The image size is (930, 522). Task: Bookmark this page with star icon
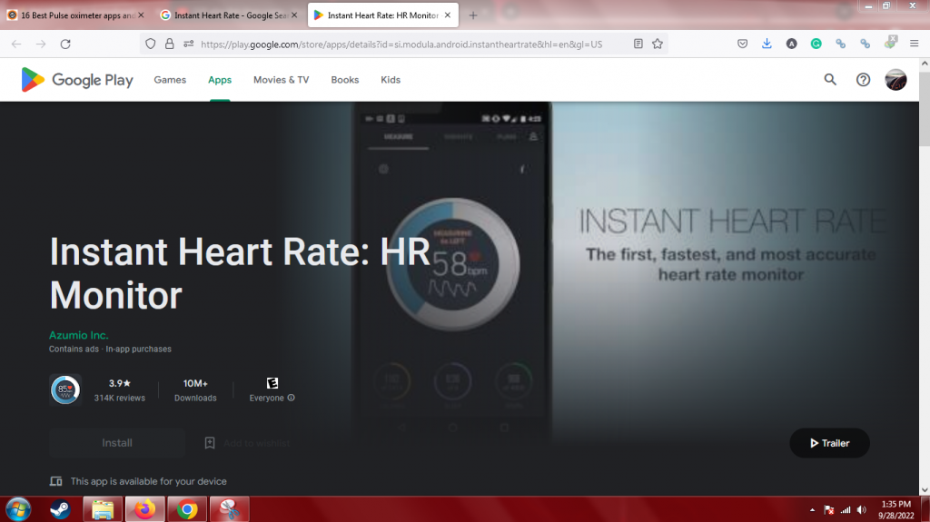[658, 44]
